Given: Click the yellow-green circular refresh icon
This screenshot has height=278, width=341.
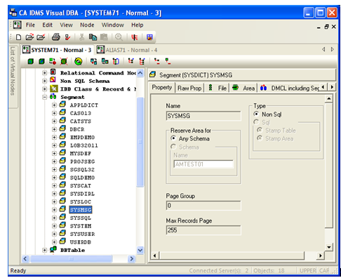Looking at the screenshot, I should [x=79, y=62].
